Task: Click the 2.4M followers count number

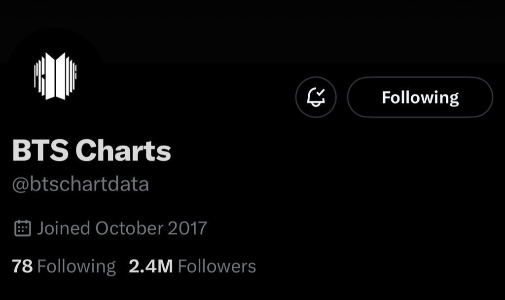Action: [151, 266]
